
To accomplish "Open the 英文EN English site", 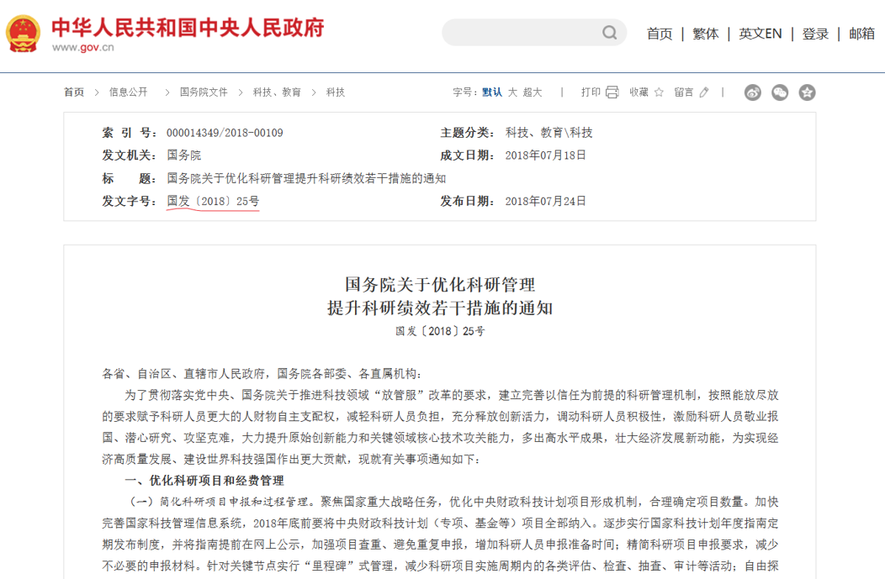I will click(760, 34).
